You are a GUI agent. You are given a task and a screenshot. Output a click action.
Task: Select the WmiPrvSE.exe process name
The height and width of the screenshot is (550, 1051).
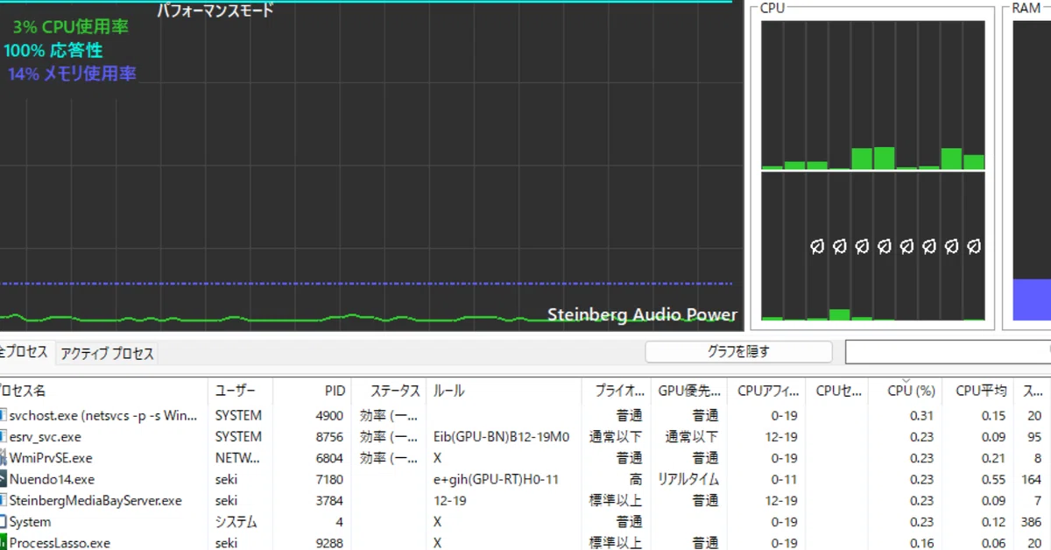(51, 457)
